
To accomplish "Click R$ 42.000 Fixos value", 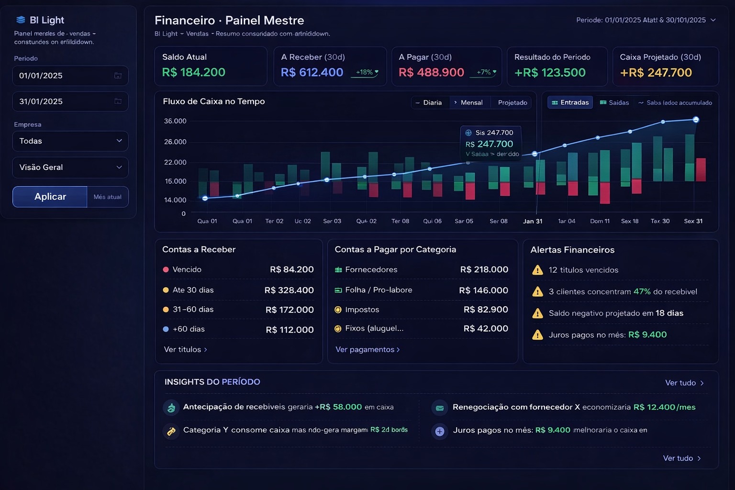I will click(486, 329).
